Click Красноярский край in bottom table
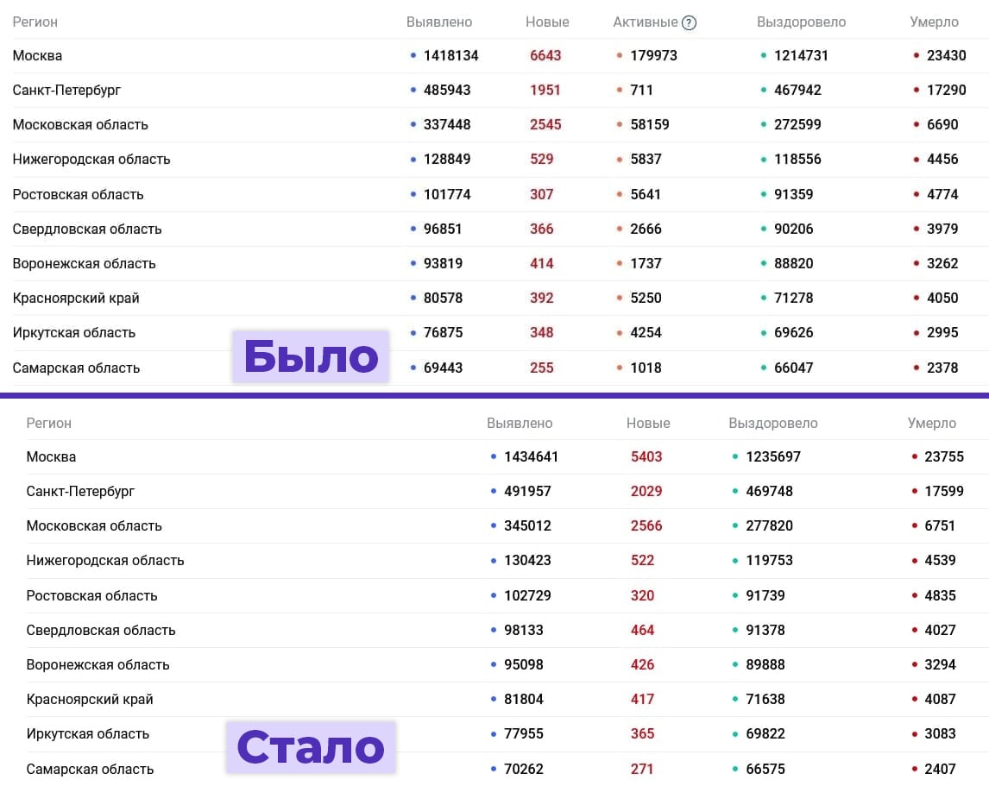 coord(90,700)
